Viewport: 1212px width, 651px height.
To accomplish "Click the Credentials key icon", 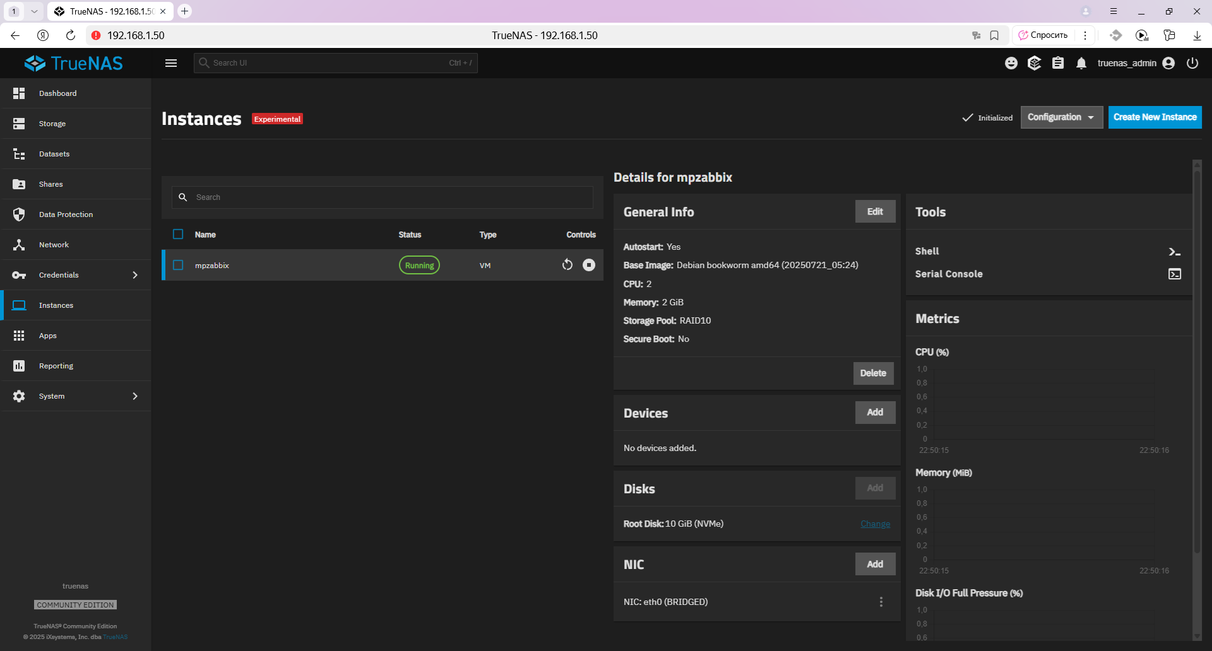I will coord(19,275).
